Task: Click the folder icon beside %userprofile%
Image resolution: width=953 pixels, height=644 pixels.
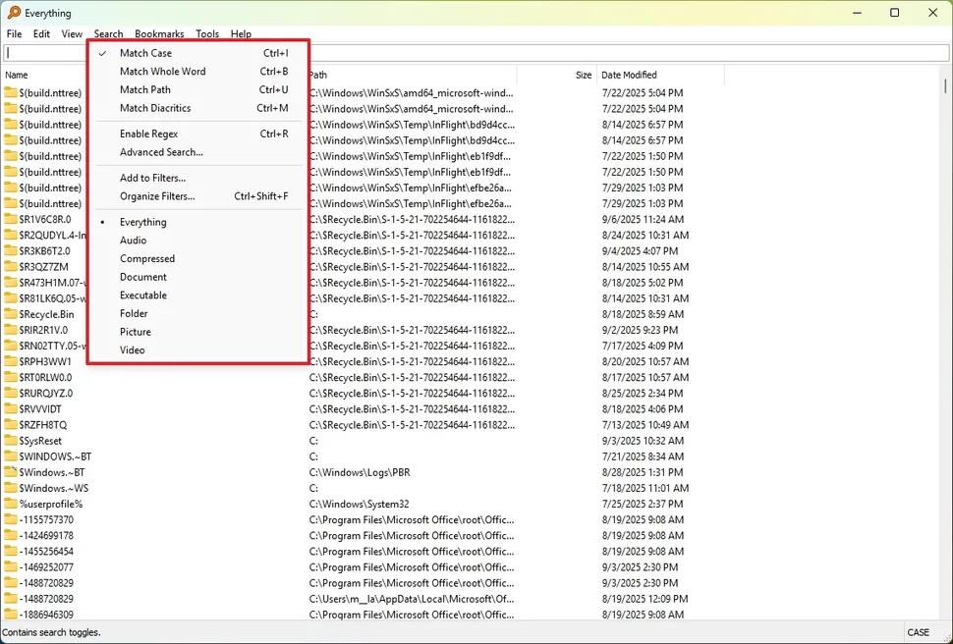Action: point(12,504)
